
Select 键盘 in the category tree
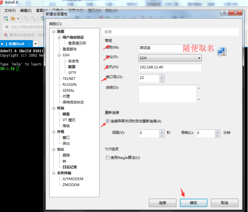pyautogui.click(x=66, y=114)
